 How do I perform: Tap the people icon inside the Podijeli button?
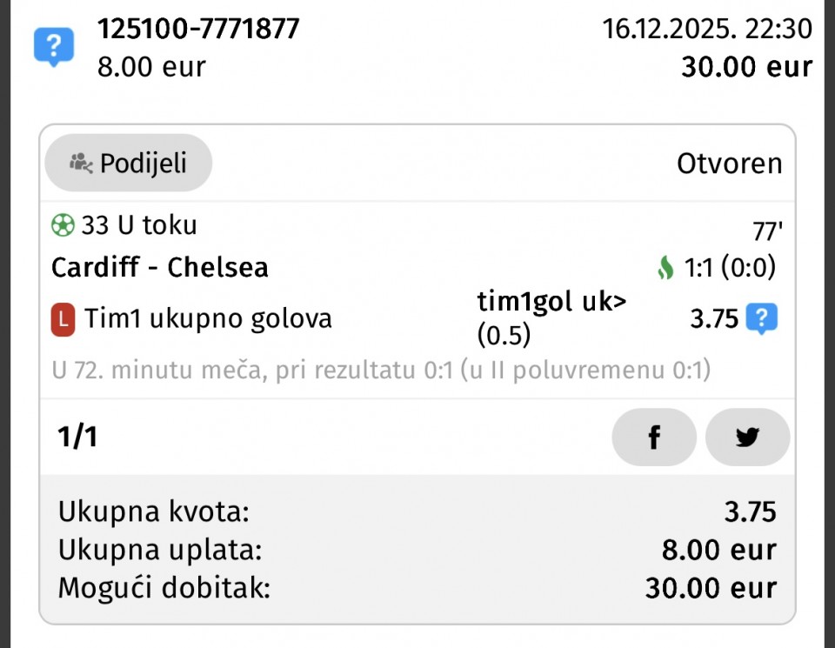click(x=81, y=163)
